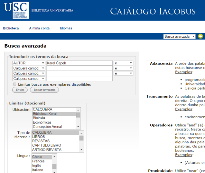
Task: Click the Exemplos link under Operadores
Action: 183,155
